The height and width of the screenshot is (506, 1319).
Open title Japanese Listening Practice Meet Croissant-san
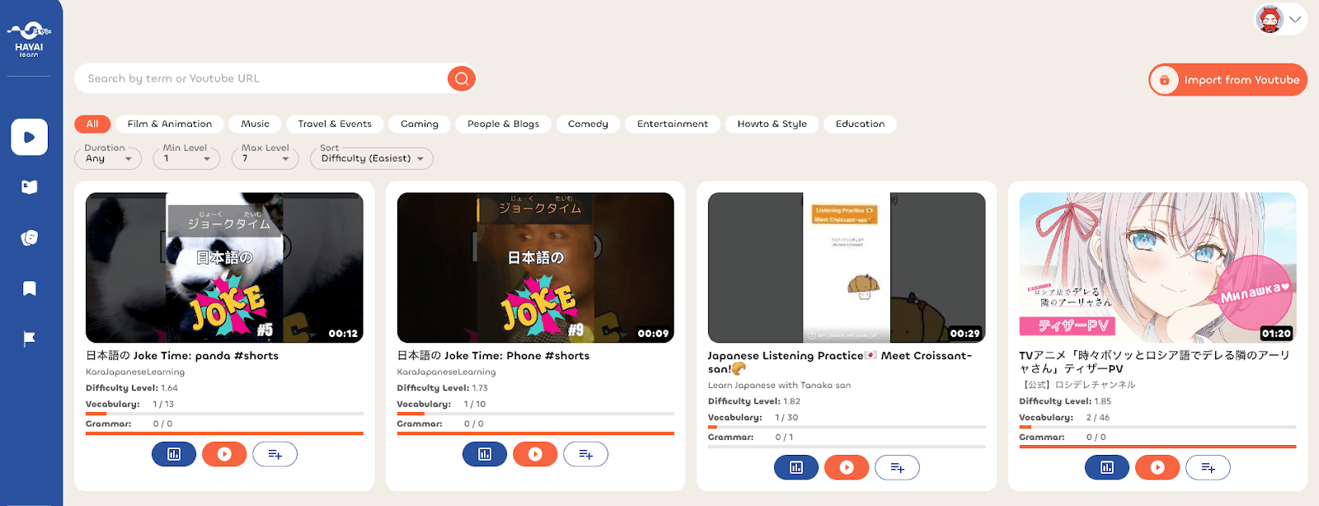pos(840,362)
